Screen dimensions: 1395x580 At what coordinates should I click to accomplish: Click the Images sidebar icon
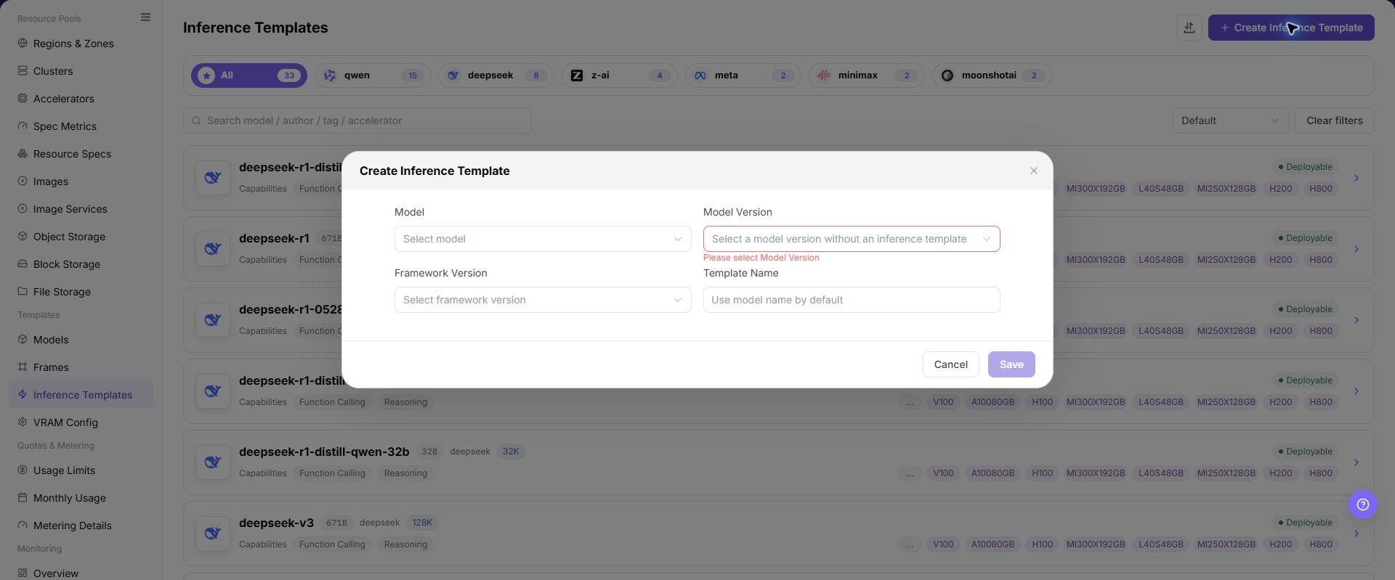pyautogui.click(x=23, y=181)
